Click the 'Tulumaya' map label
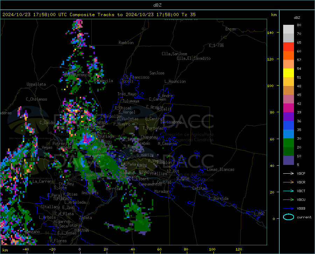The width and height of the screenshot is (315, 254). [131, 101]
